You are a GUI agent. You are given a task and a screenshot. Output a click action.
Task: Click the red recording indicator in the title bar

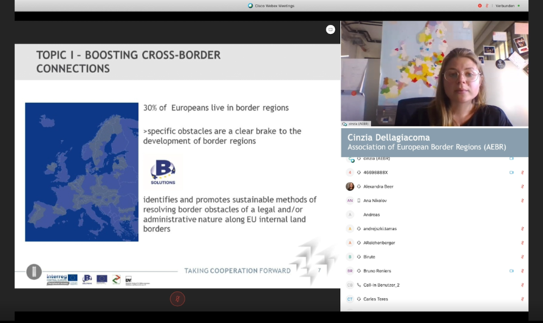click(x=480, y=5)
